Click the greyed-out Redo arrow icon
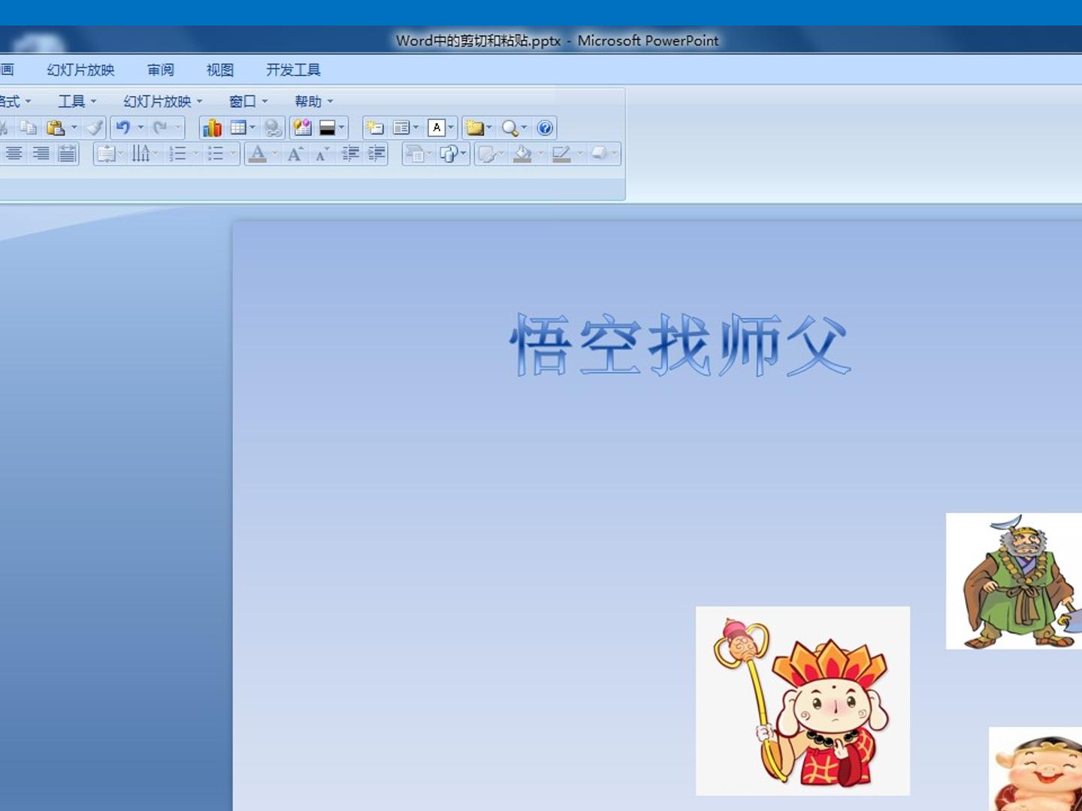1082x811 pixels. point(160,128)
